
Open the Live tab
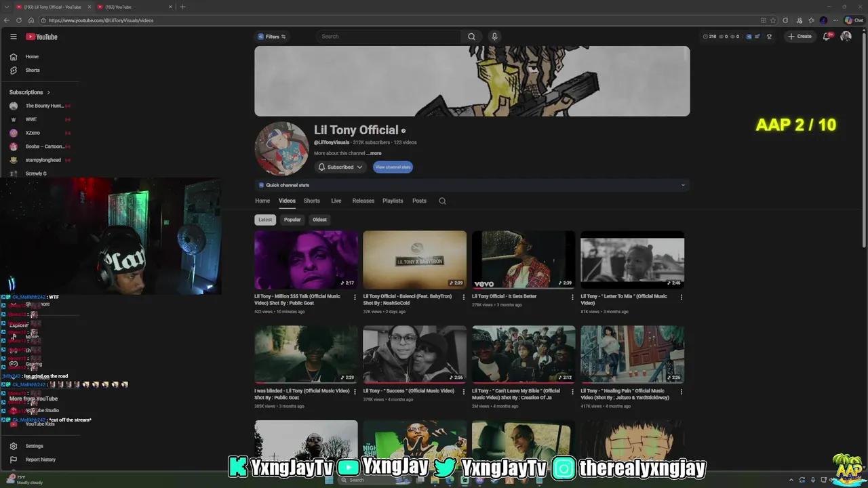coord(336,201)
